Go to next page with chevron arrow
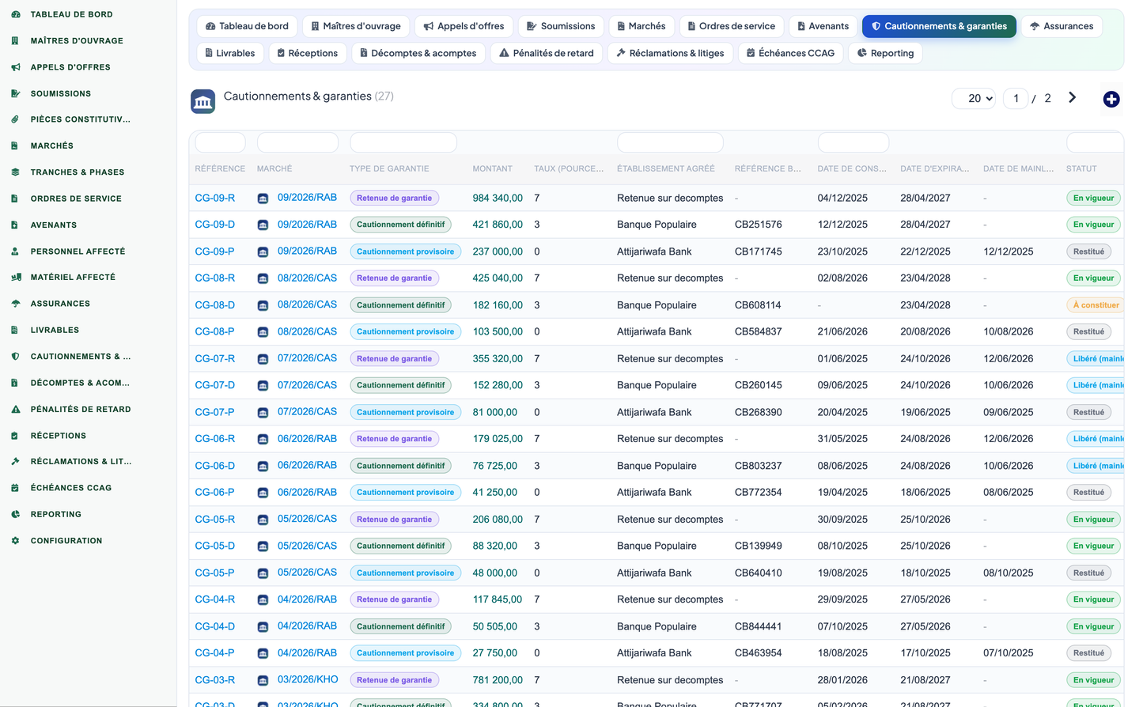 point(1072,98)
